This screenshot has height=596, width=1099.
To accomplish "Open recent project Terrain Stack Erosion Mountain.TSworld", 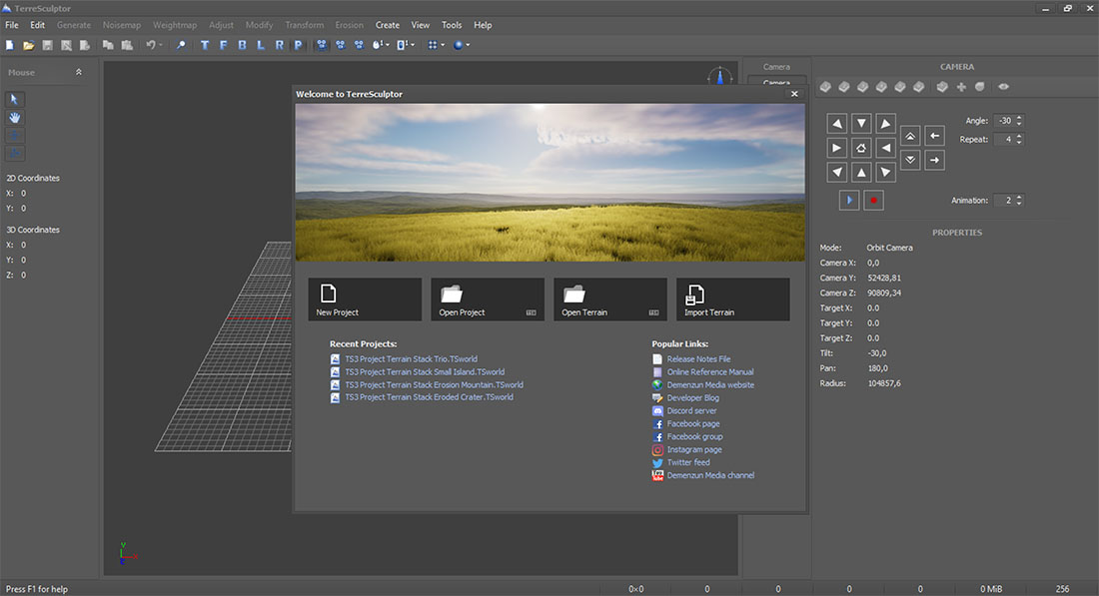I will point(434,385).
